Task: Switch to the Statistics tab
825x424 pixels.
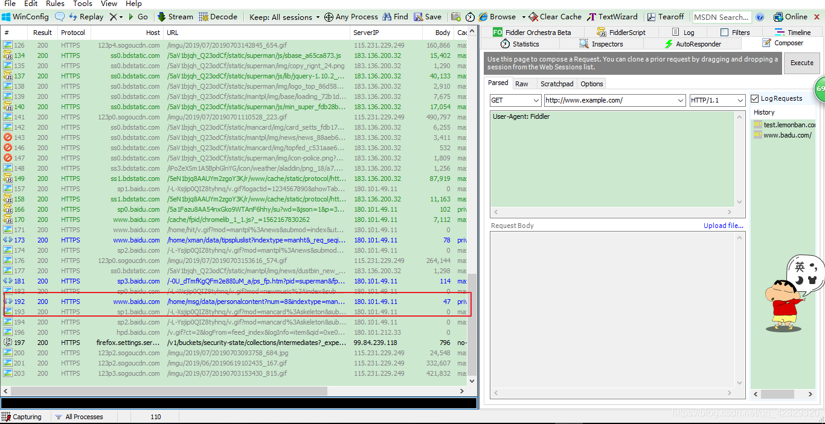Action: click(x=520, y=44)
